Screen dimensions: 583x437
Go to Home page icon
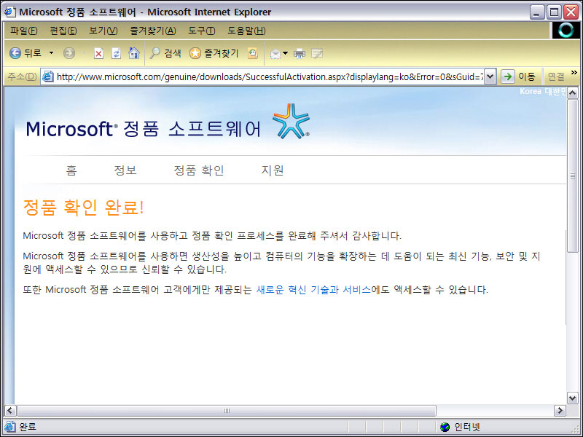pyautogui.click(x=134, y=53)
